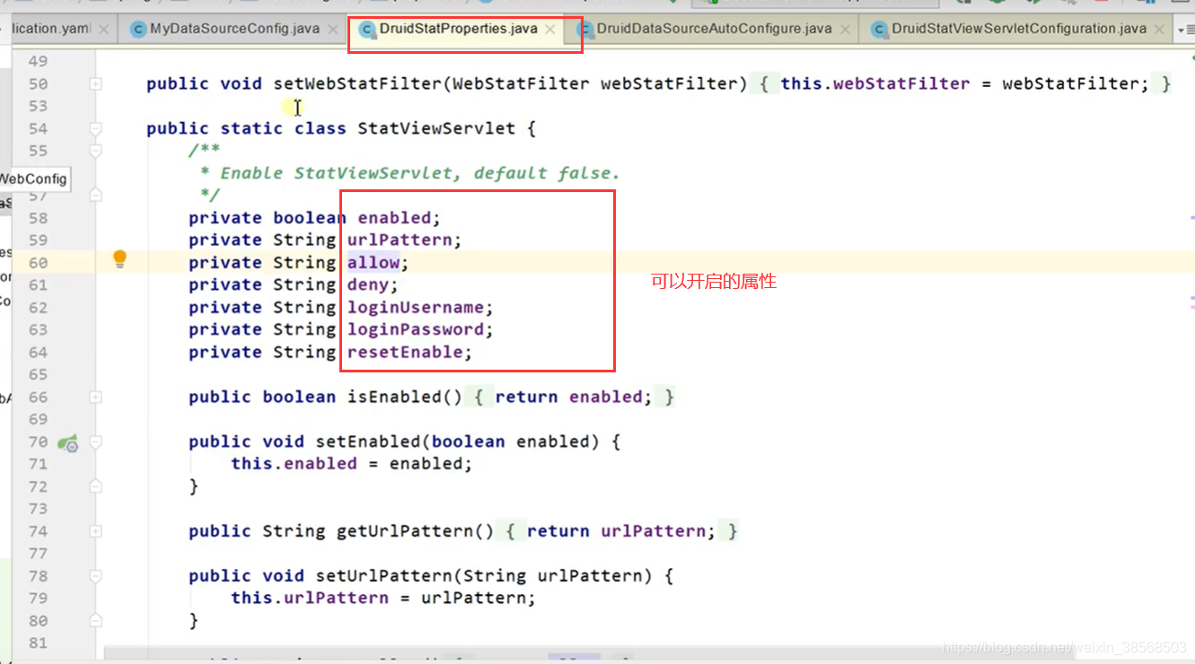The height and width of the screenshot is (664, 1195).
Task: Click line number 58 in the gutter
Action: tap(38, 218)
